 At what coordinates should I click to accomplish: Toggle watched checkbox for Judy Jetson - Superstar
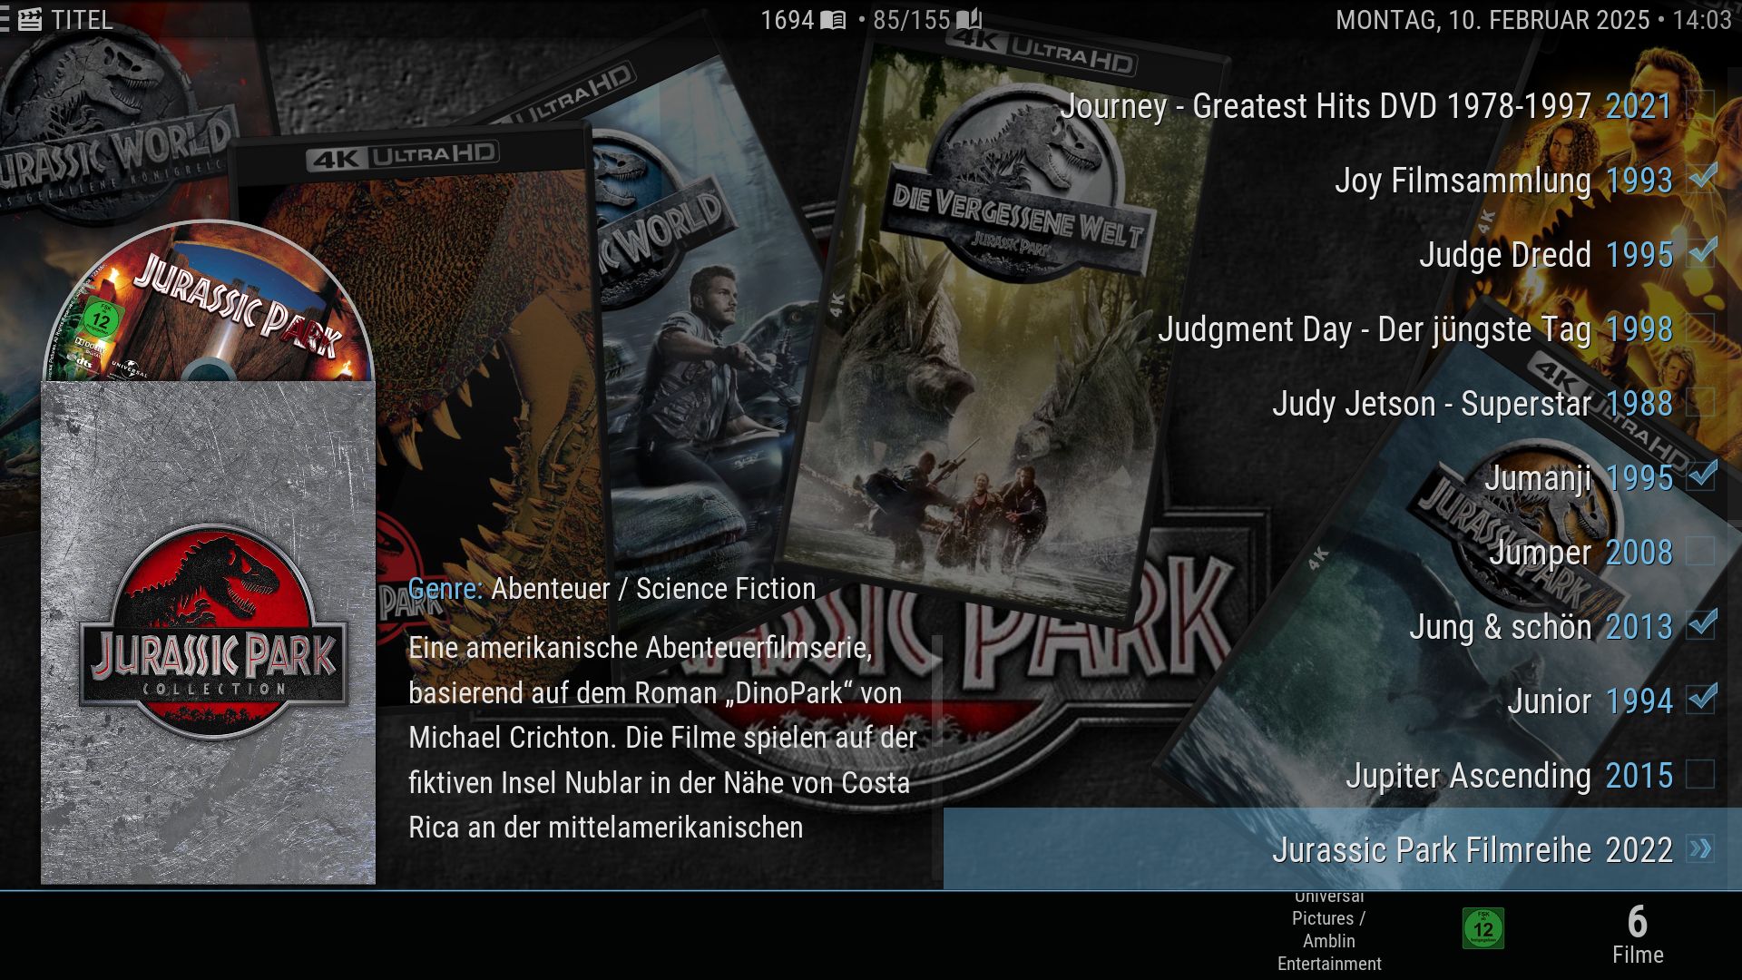[x=1700, y=403]
